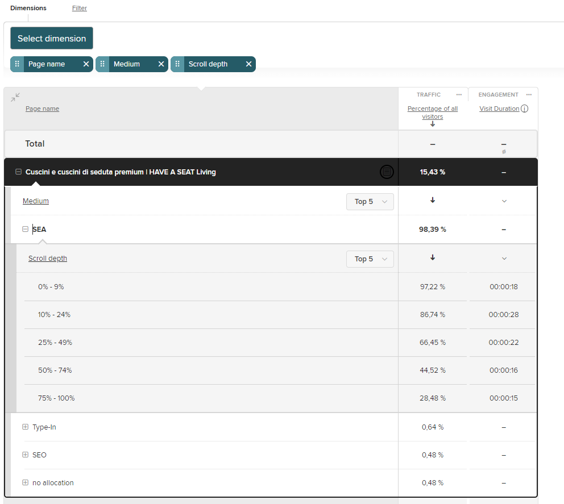Click the 00:00:16 visit duration value

tap(504, 370)
